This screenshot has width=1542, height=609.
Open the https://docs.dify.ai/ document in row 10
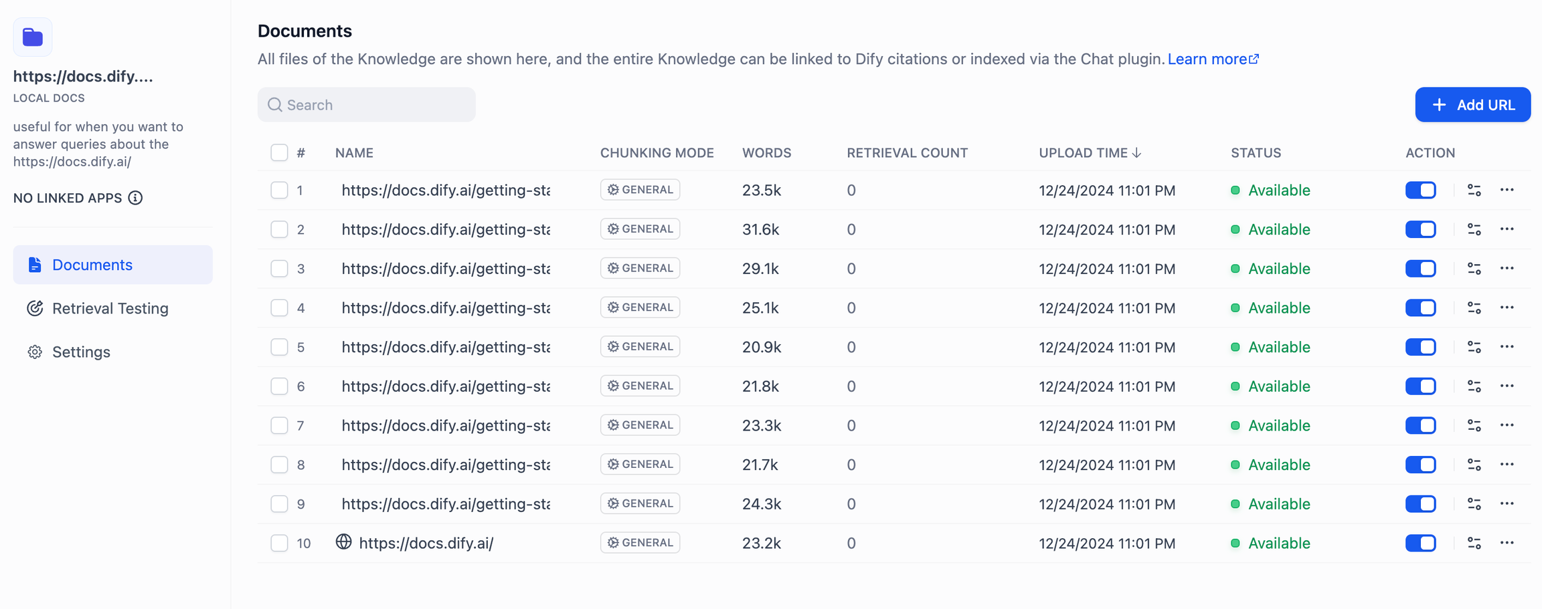[x=426, y=543]
